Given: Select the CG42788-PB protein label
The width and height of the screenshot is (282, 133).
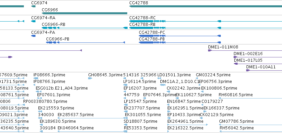Looking at the screenshot, I should 152,39.
